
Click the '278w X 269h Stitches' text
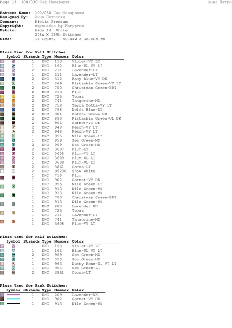point(58,35)
